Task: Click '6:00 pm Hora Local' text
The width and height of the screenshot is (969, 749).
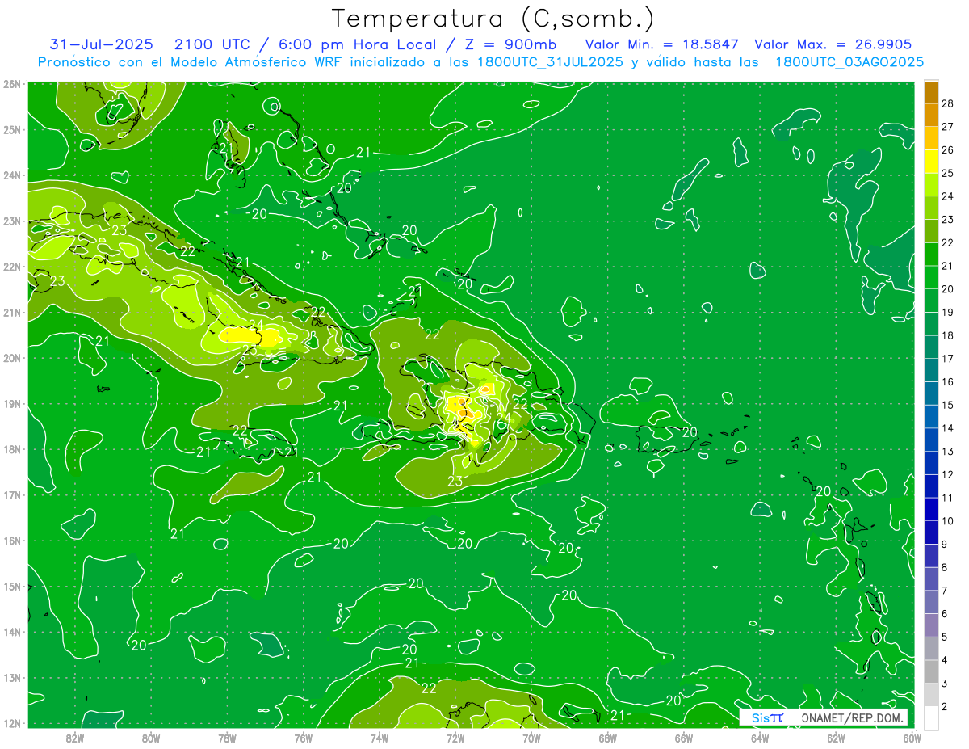Action: point(356,44)
